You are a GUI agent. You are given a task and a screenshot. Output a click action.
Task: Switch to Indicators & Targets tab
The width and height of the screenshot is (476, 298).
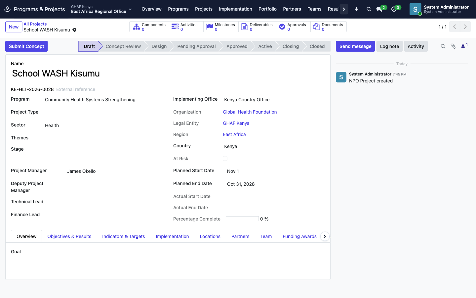click(124, 236)
